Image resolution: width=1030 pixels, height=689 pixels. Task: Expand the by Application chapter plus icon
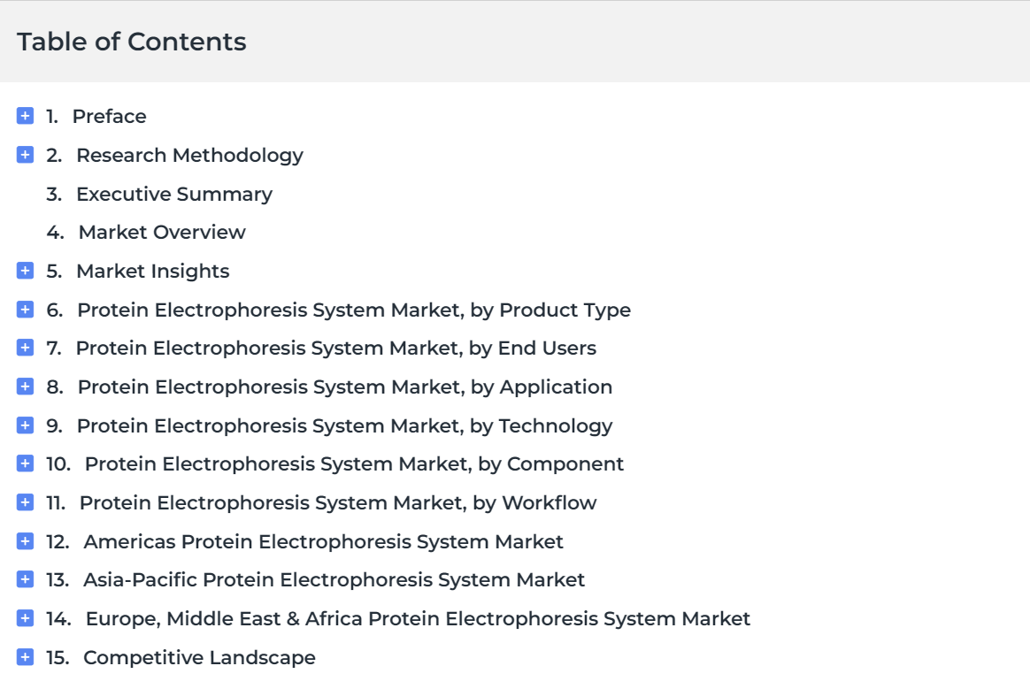[x=25, y=387]
